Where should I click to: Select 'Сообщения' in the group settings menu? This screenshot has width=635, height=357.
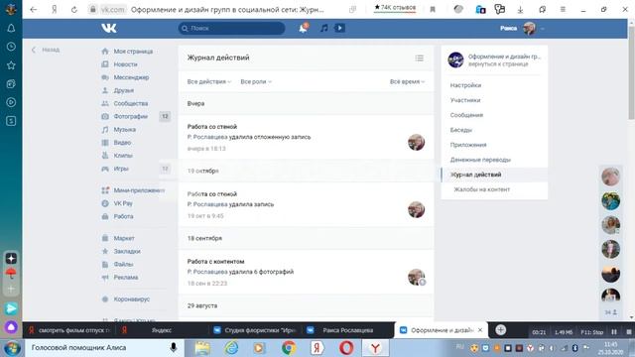[466, 115]
